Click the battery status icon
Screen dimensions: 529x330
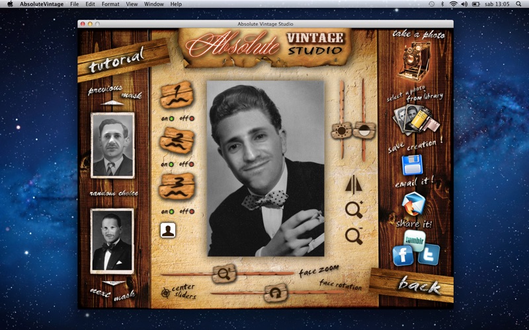476,4
